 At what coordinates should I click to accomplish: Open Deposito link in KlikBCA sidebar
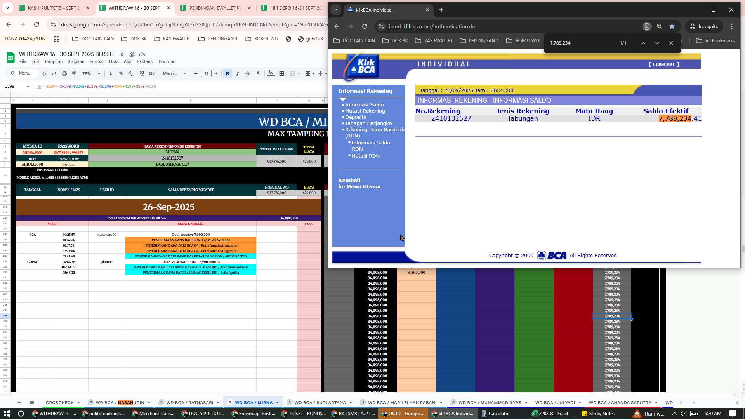(356, 117)
